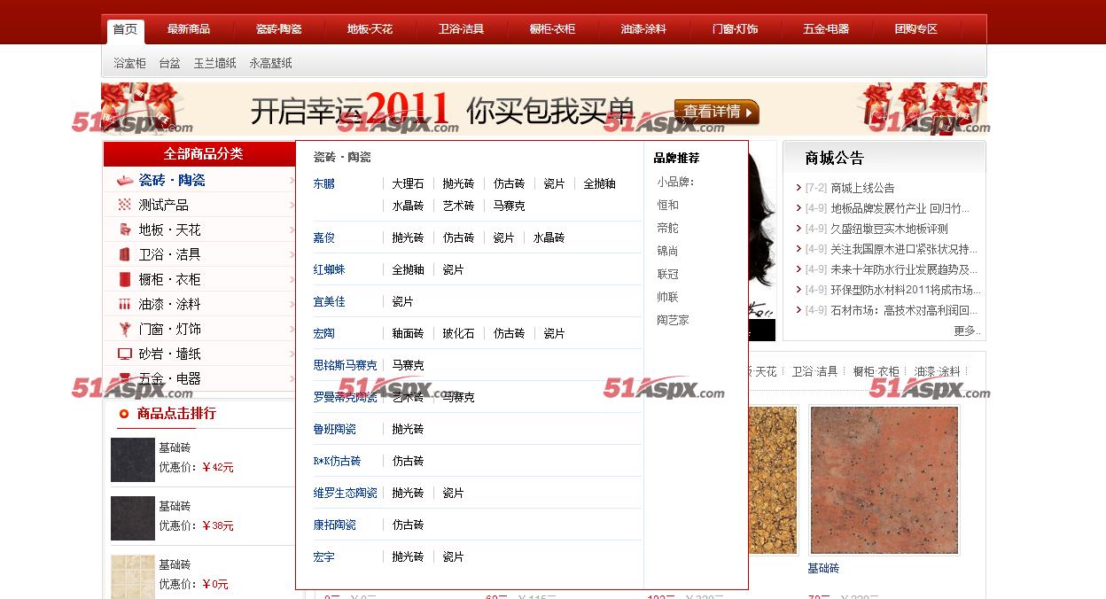Read the 商城上线公告 announcement

[x=863, y=188]
